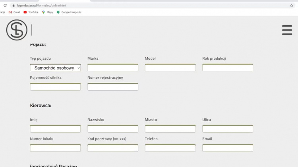Image resolution: width=298 pixels, height=167 pixels.
Task: Select the Rok produkcji field
Action: [x=228, y=68]
